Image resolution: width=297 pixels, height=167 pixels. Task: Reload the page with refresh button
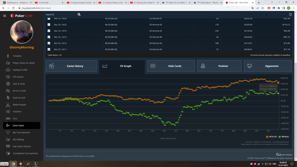[x=13, y=8]
